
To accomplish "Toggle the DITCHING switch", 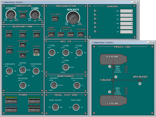I will 80,34.
